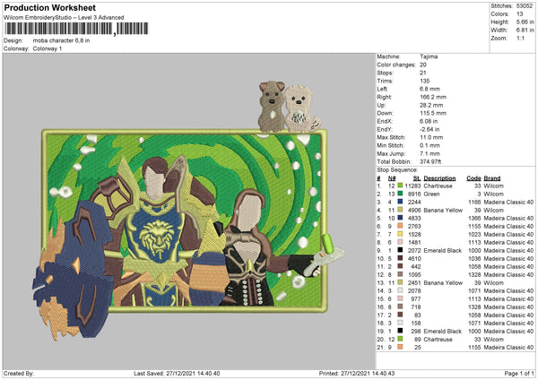Click the "Brand" column header
Screen dimensions: 538x380
click(492, 178)
